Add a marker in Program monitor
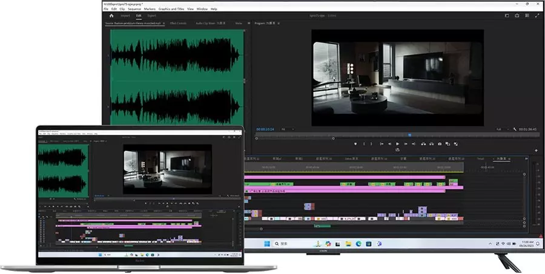The width and height of the screenshot is (545, 274). tap(355, 144)
